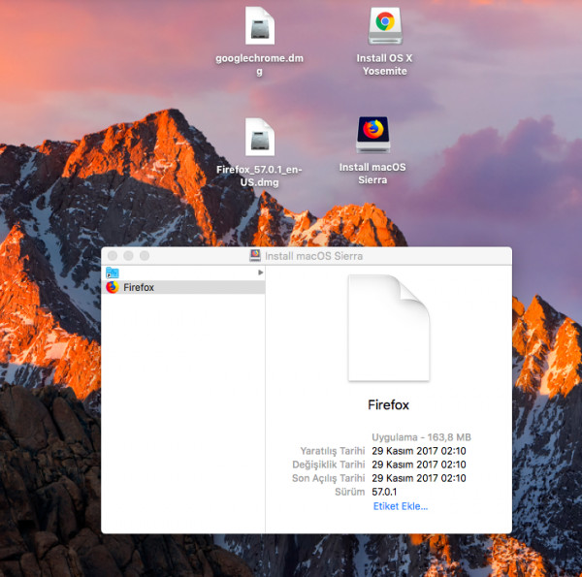Viewport: 582px width, 577px height.
Task: Select the googlechrome.dmg file icon
Action: pyautogui.click(x=260, y=25)
